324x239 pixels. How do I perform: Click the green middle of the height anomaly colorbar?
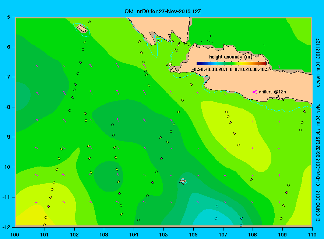232,63
